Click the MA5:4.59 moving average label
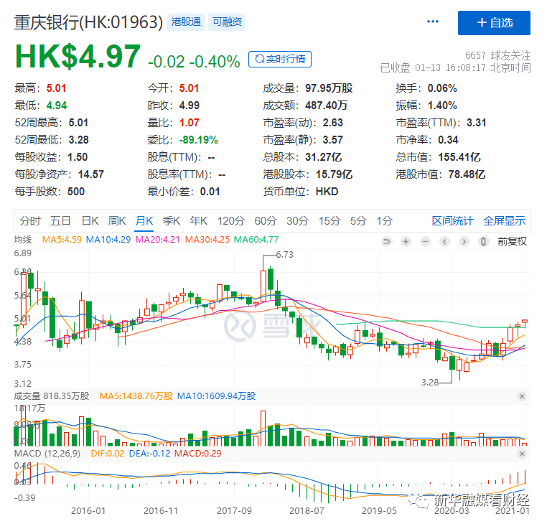547x524 pixels. [62, 240]
